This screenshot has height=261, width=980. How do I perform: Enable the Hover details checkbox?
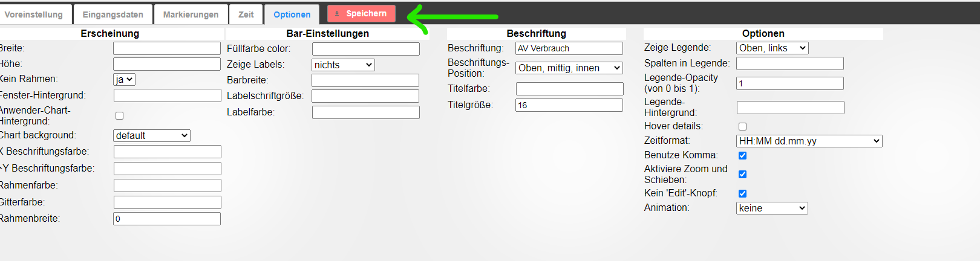pyautogui.click(x=742, y=126)
